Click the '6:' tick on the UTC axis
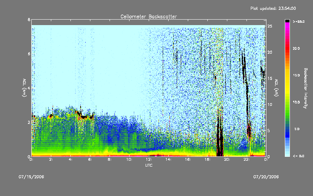Image resolution: width=313 pixels, height=196 pixels. click(90, 160)
